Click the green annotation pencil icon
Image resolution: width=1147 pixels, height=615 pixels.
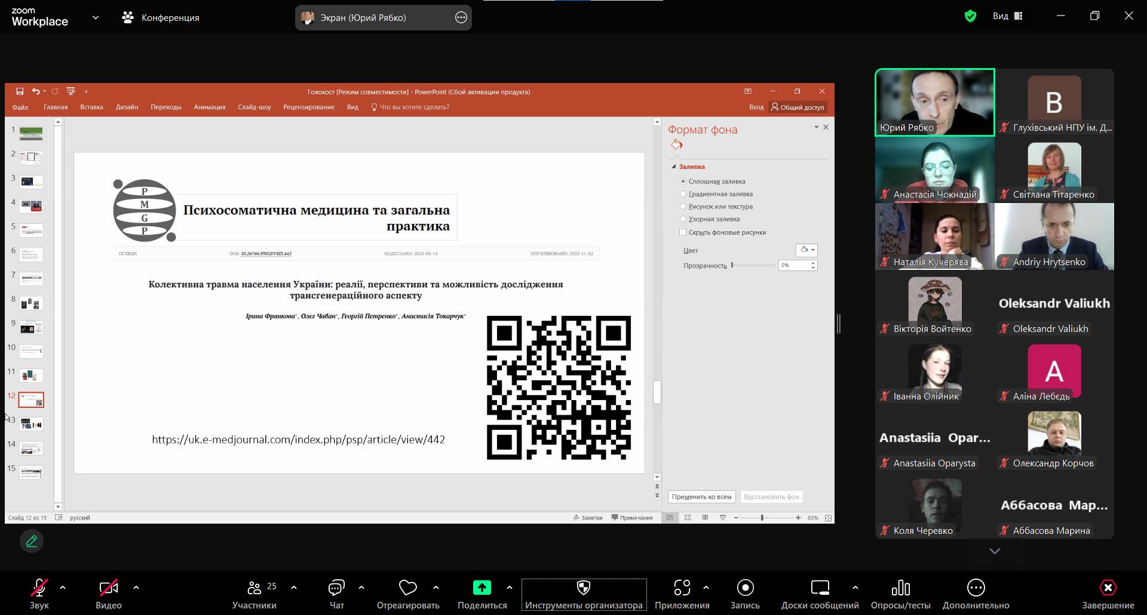(32, 541)
